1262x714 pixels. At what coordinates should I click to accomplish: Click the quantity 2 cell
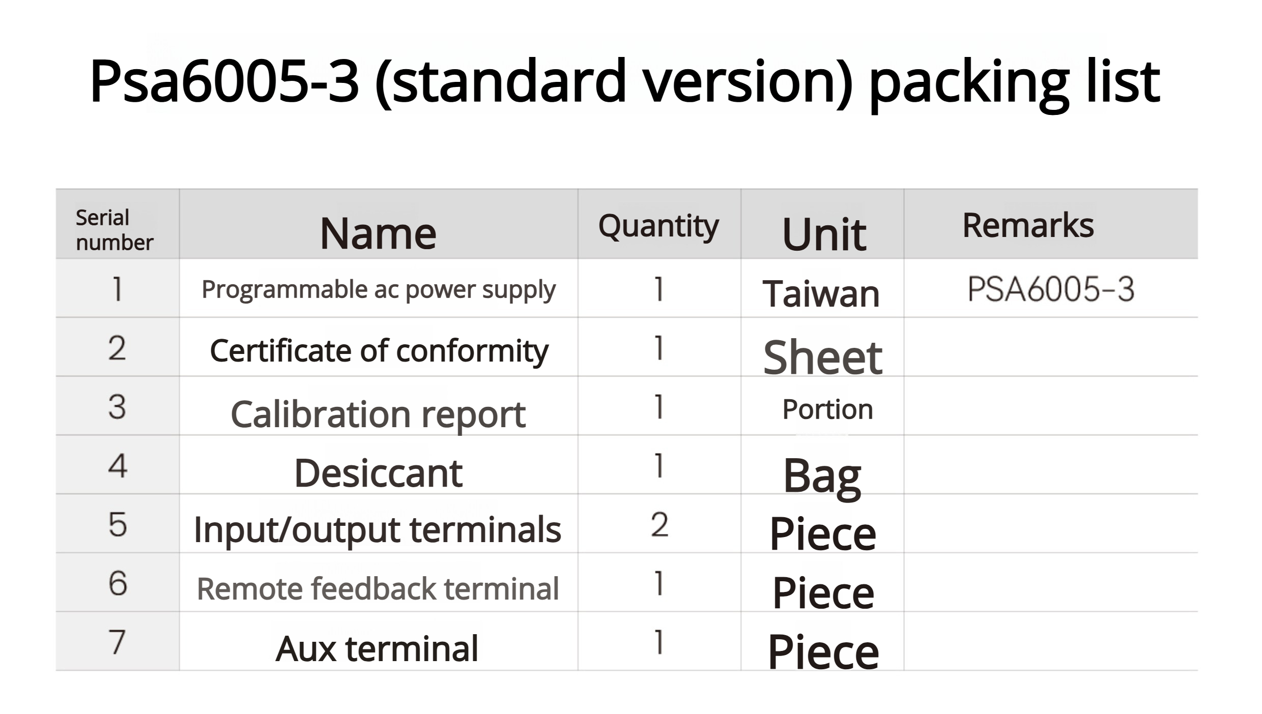[659, 525]
